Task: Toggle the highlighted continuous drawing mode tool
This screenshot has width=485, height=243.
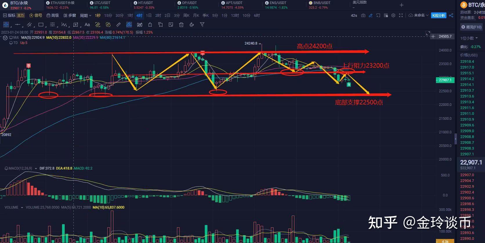Action: pos(129,25)
